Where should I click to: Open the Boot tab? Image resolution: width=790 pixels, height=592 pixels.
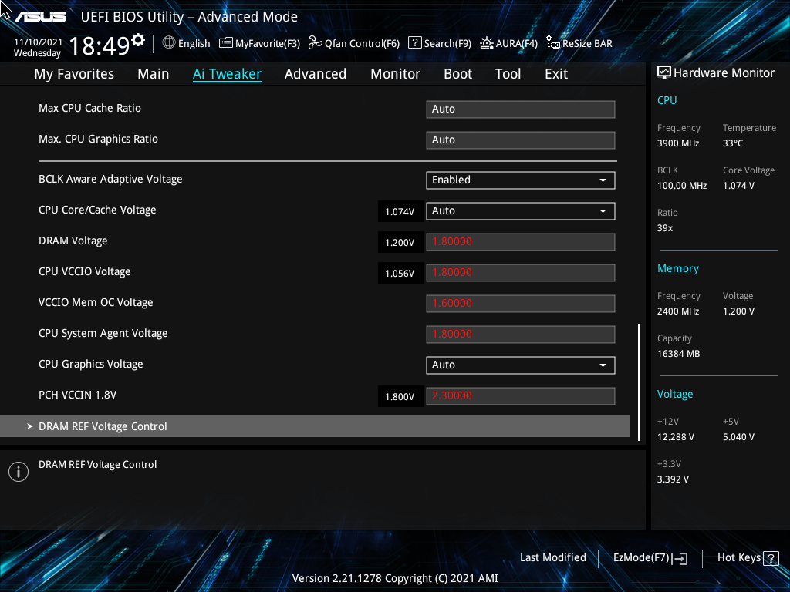pyautogui.click(x=458, y=74)
